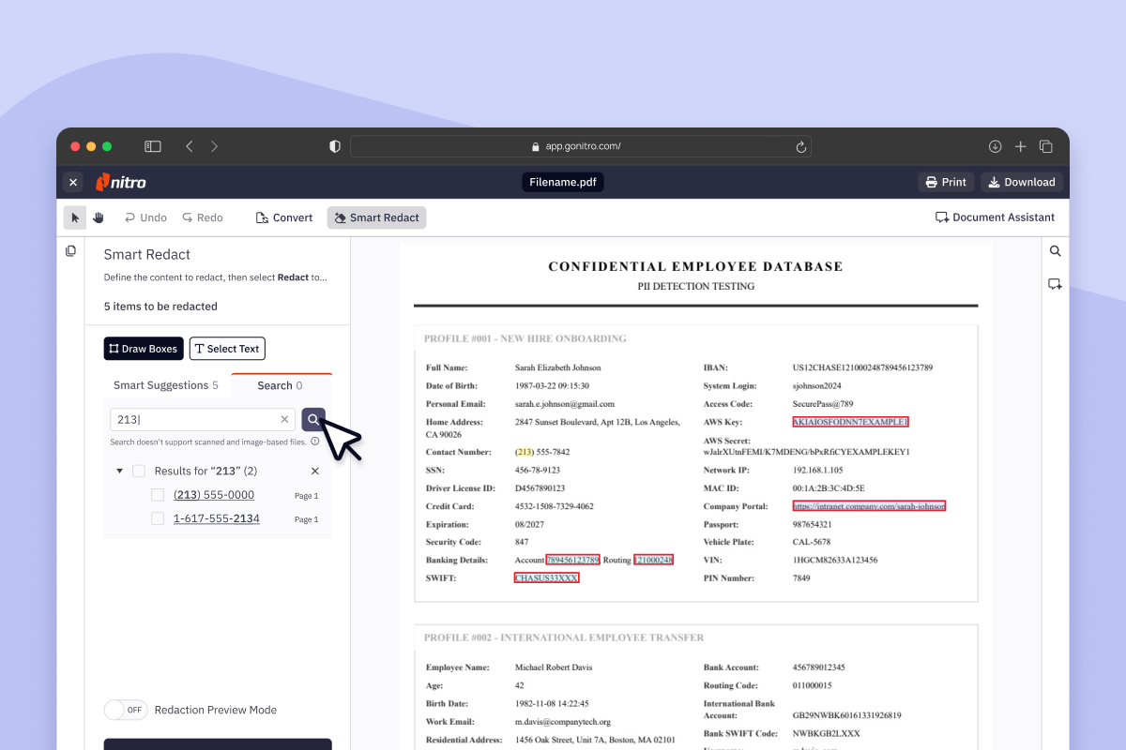Open the Convert tool
Screen dimensions: 1126x750
tap(284, 217)
